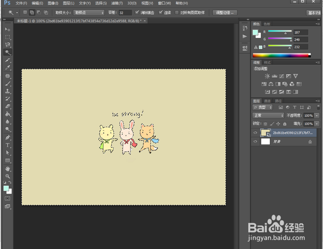Toggle Quick Mask mode icon
Screen dimensions: 323x249
click(x=7, y=198)
